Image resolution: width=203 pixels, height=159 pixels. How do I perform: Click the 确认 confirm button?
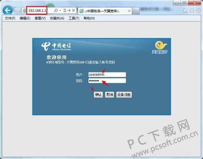(x=98, y=95)
